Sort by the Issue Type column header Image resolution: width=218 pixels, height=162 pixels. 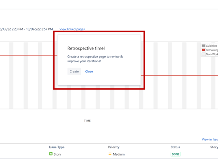[57, 147]
